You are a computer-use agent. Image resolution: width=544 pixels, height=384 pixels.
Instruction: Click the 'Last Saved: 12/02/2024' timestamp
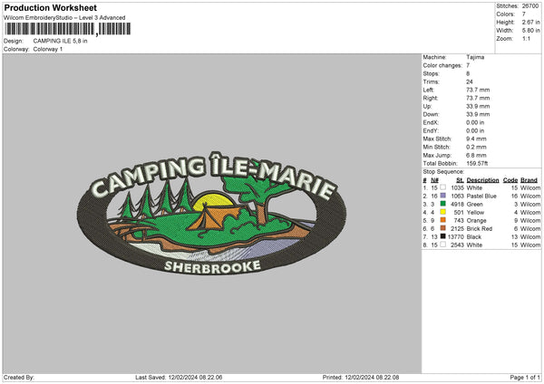point(179,378)
